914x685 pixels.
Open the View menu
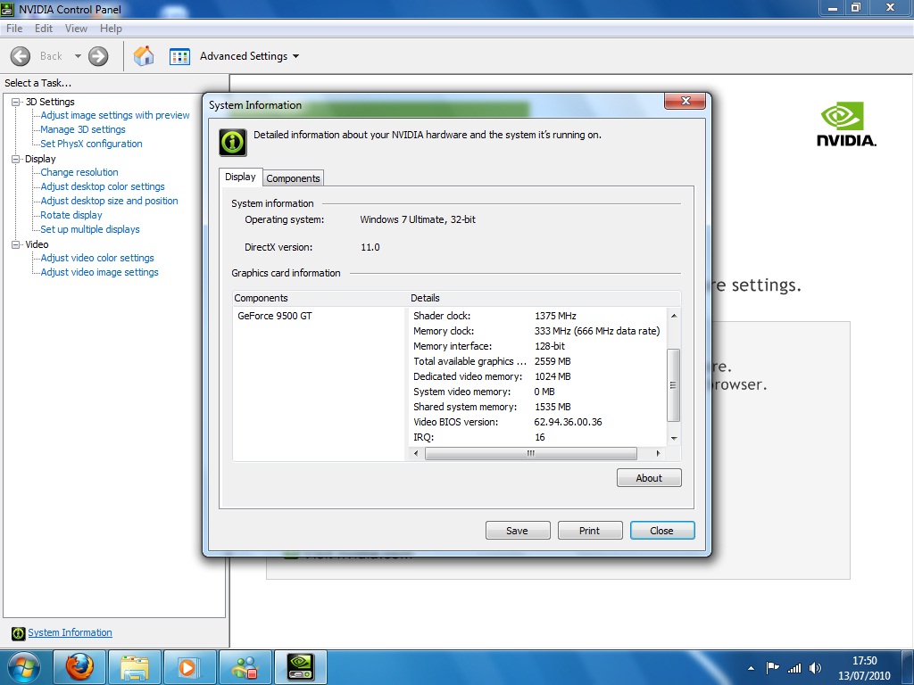point(76,29)
